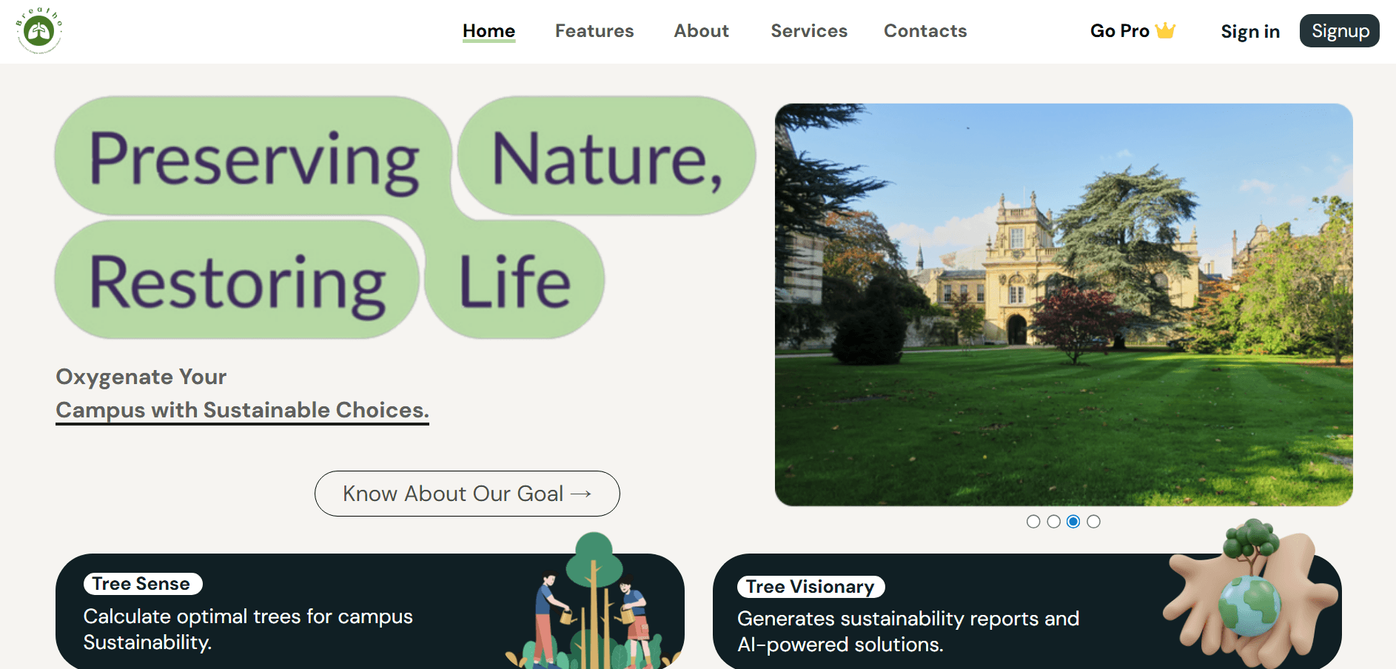
Task: Open the Home nav tab
Action: pos(489,31)
